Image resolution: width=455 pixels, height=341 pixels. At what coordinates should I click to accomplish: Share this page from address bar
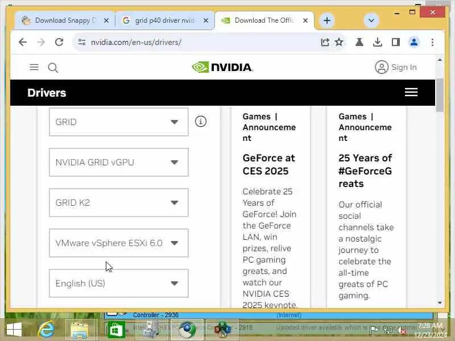click(x=325, y=42)
